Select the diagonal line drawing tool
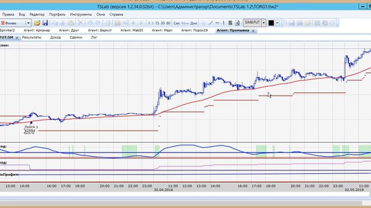Viewport: 371px width, 208px height. (211, 23)
